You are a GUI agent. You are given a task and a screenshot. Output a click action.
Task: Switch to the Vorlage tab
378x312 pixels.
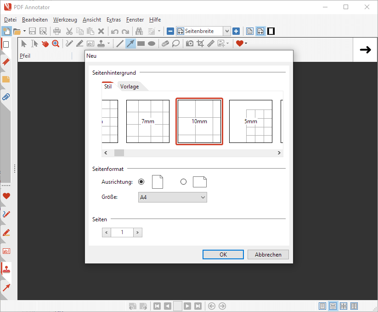[x=130, y=87]
